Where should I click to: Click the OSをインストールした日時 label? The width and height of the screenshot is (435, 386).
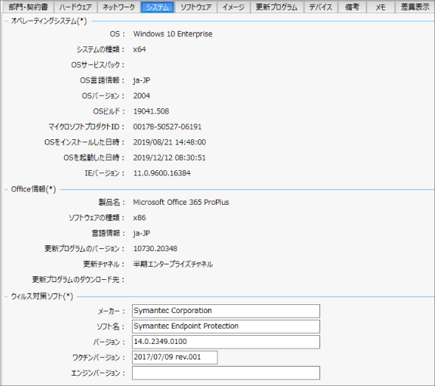coord(84,142)
